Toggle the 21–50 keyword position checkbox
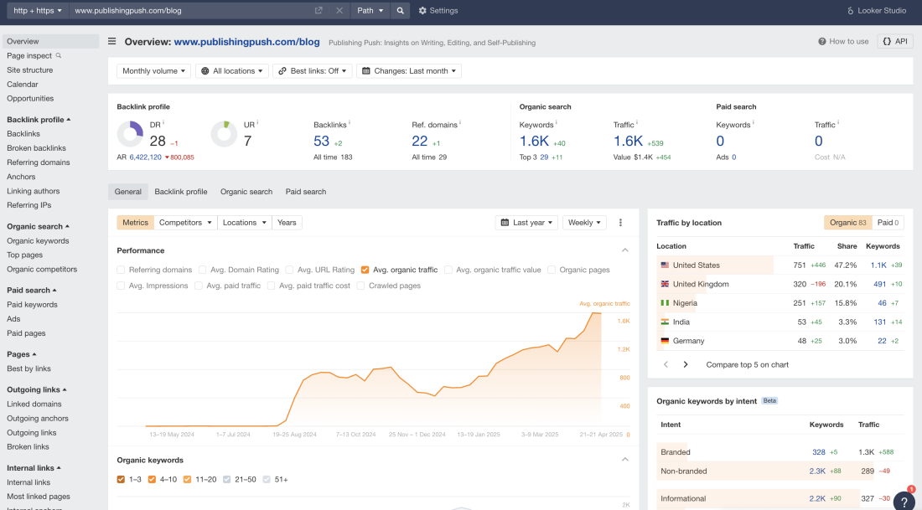Image resolution: width=922 pixels, height=510 pixels. click(x=226, y=479)
